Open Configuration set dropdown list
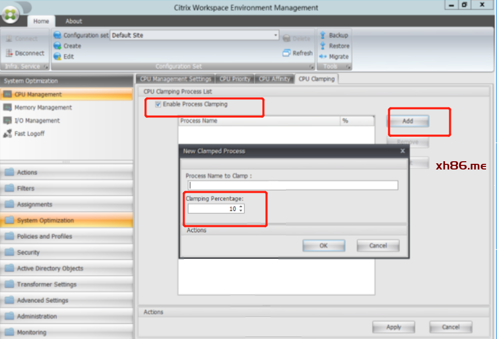Screen dimensions: 502x339 (276, 36)
